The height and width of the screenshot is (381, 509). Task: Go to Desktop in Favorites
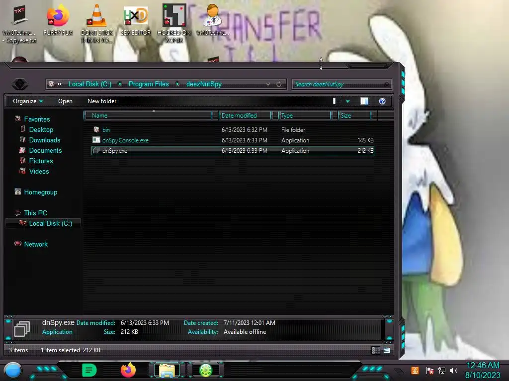pos(41,129)
